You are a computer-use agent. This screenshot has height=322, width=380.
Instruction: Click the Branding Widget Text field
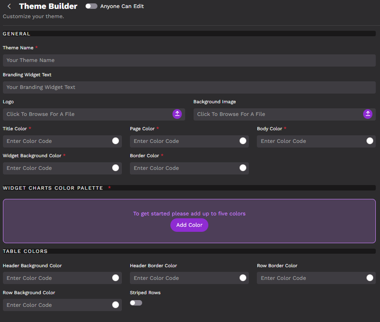coord(189,87)
